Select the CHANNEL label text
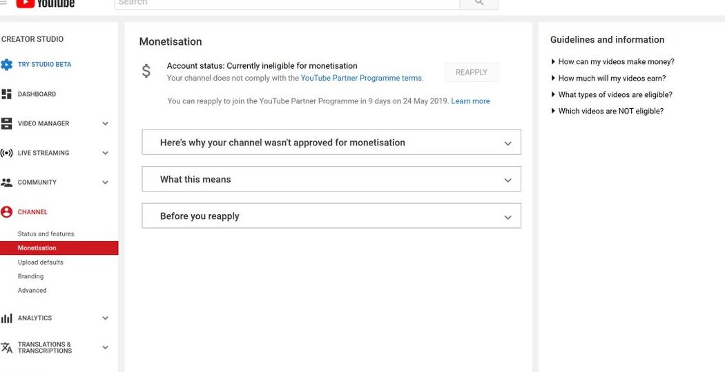Screen dimensions: 725x372 click(32, 212)
